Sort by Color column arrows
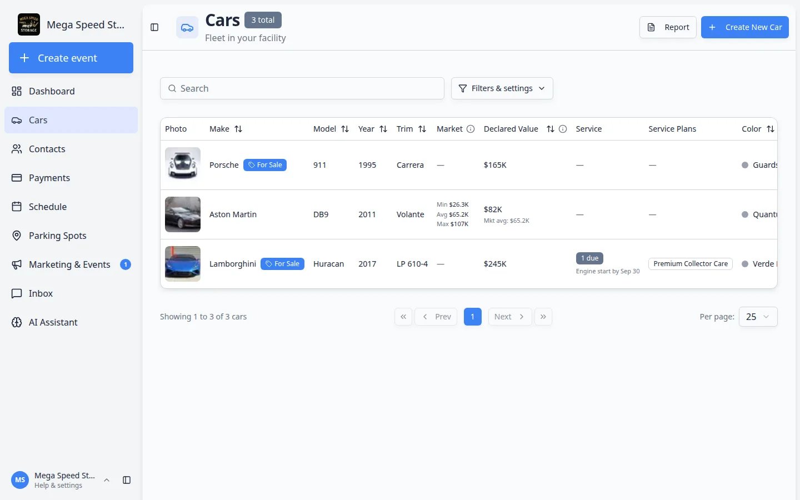This screenshot has width=800, height=500. tap(770, 129)
